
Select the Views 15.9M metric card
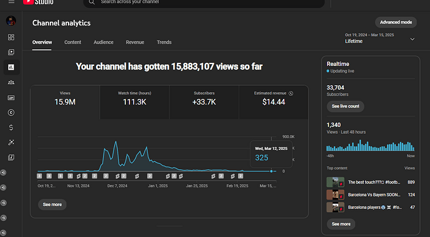(x=65, y=102)
